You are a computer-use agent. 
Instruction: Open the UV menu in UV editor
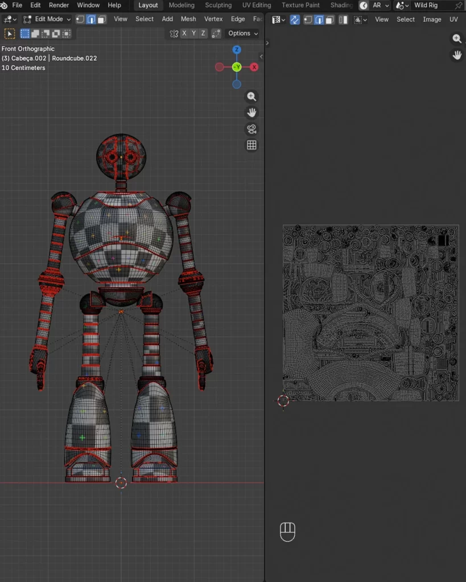point(453,19)
